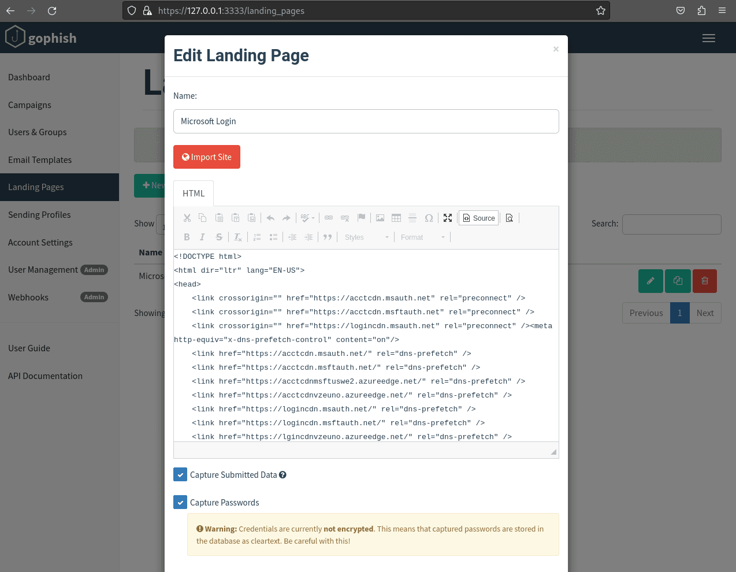Image resolution: width=736 pixels, height=572 pixels.
Task: Click the Paste from Word icon
Action: coord(251,218)
